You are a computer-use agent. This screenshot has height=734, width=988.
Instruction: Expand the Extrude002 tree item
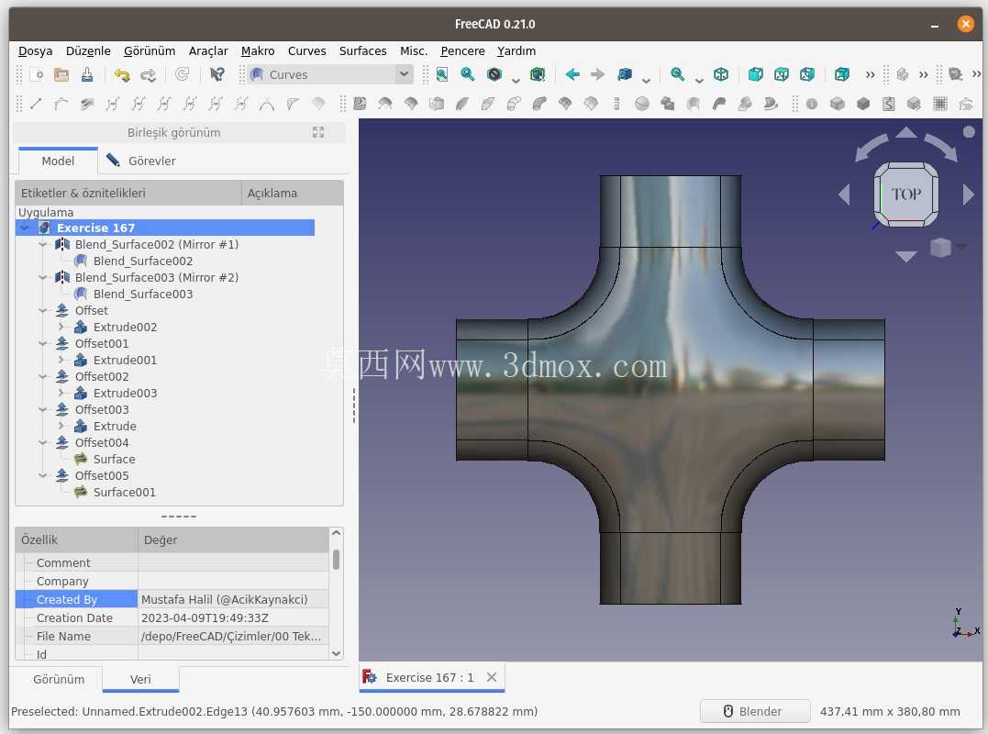pos(61,327)
